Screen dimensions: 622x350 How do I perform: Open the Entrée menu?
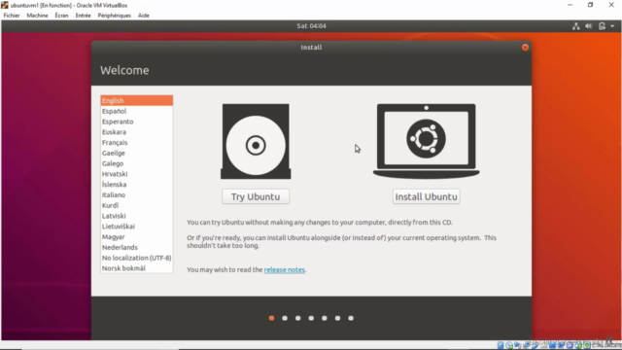pyautogui.click(x=83, y=16)
